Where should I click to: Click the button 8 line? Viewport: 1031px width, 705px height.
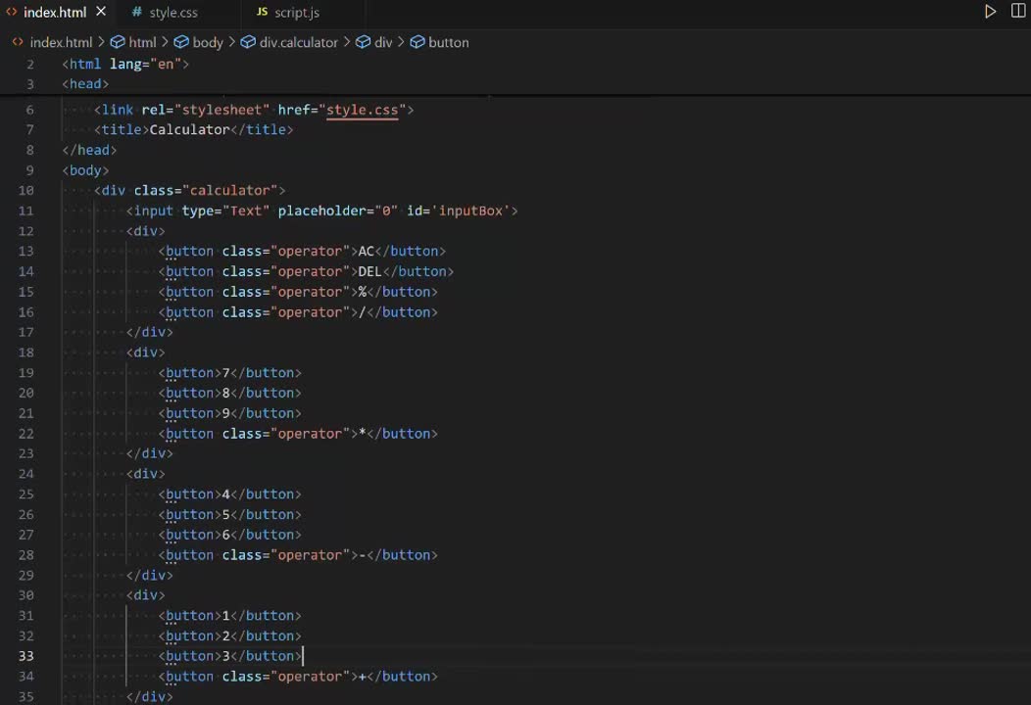[229, 393]
